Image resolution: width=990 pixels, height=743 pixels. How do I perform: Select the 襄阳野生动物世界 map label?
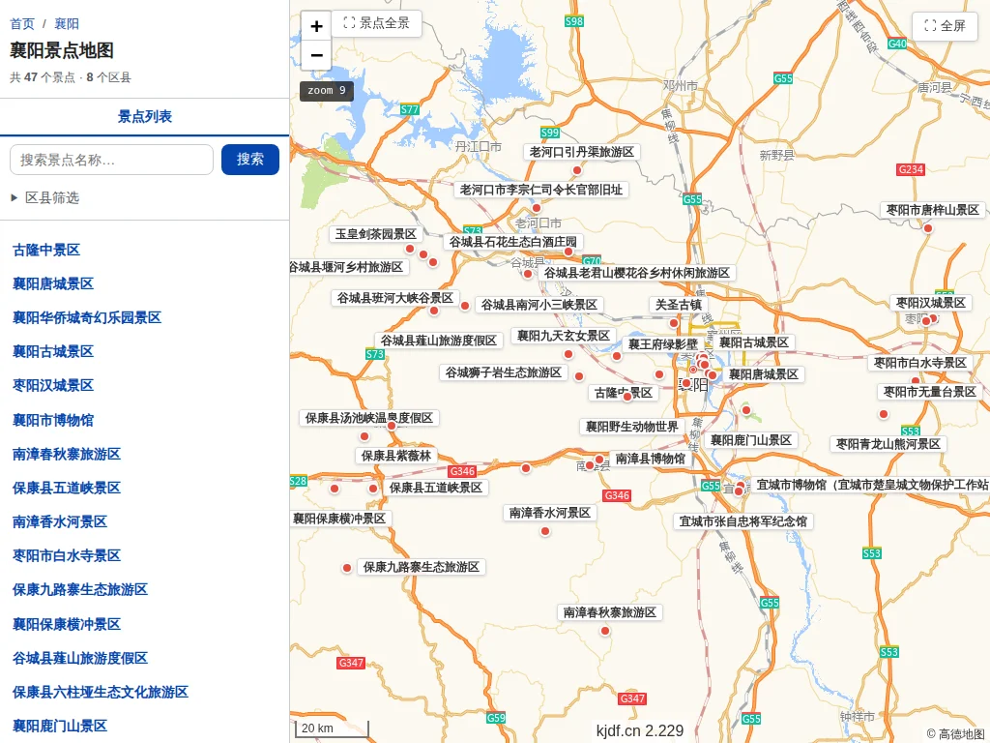point(632,427)
